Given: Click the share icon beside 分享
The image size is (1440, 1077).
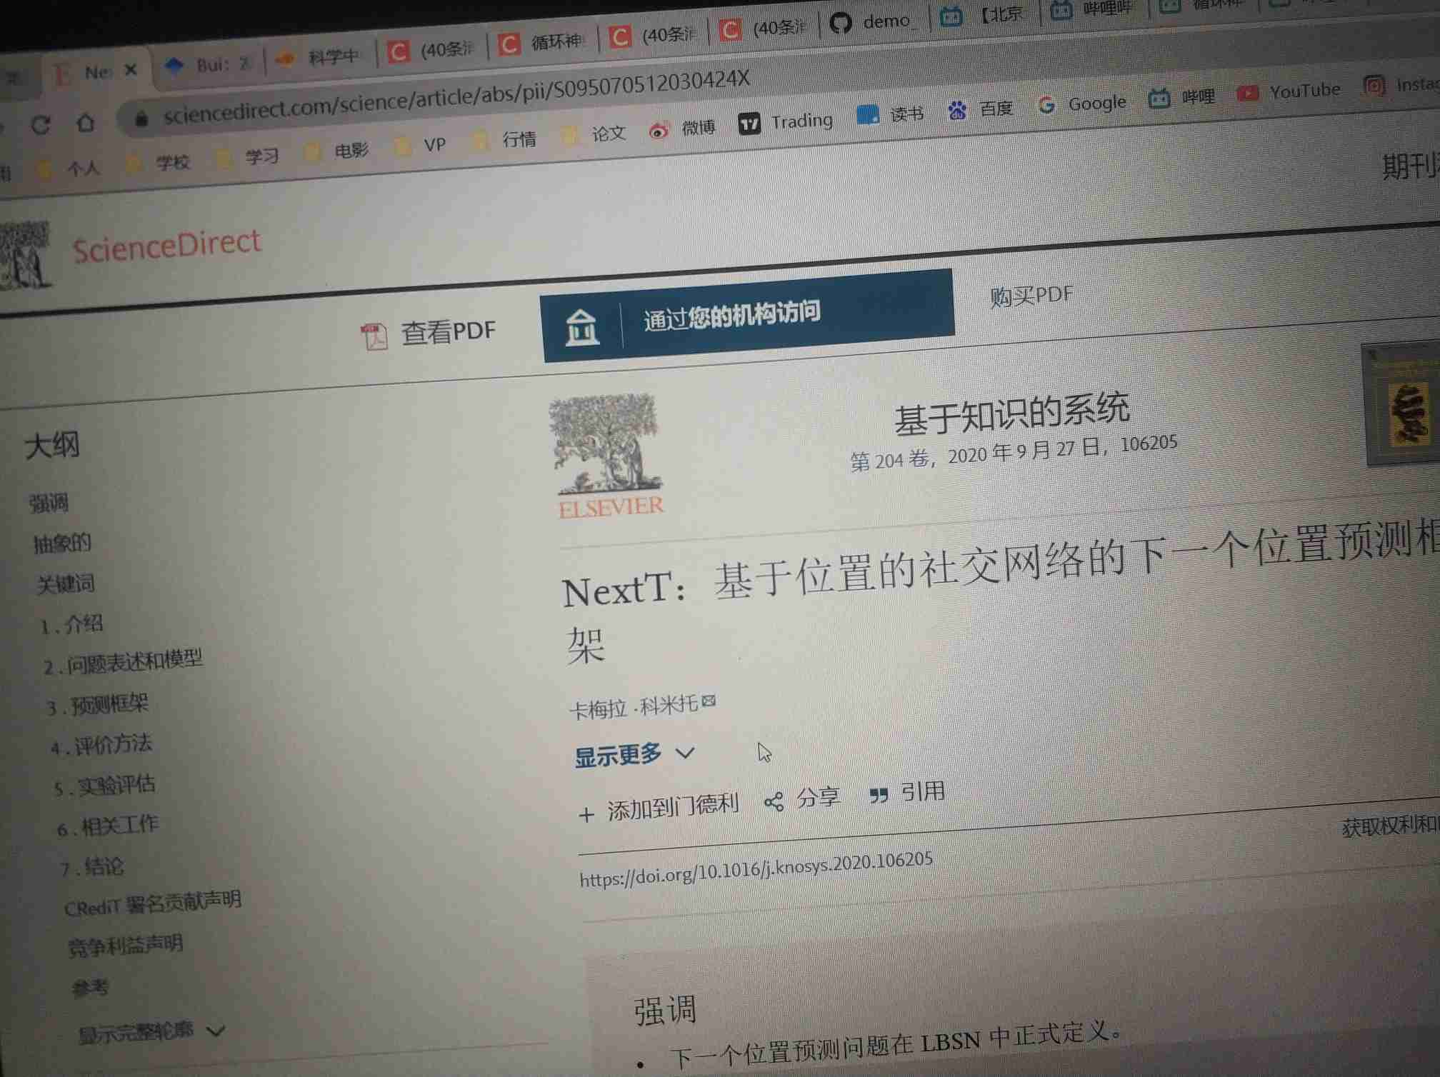Looking at the screenshot, I should 774,801.
